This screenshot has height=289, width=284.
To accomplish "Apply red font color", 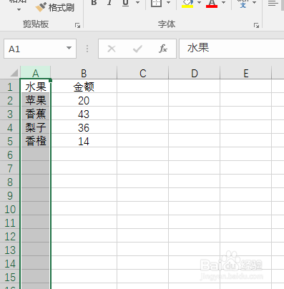I will coord(212,4).
